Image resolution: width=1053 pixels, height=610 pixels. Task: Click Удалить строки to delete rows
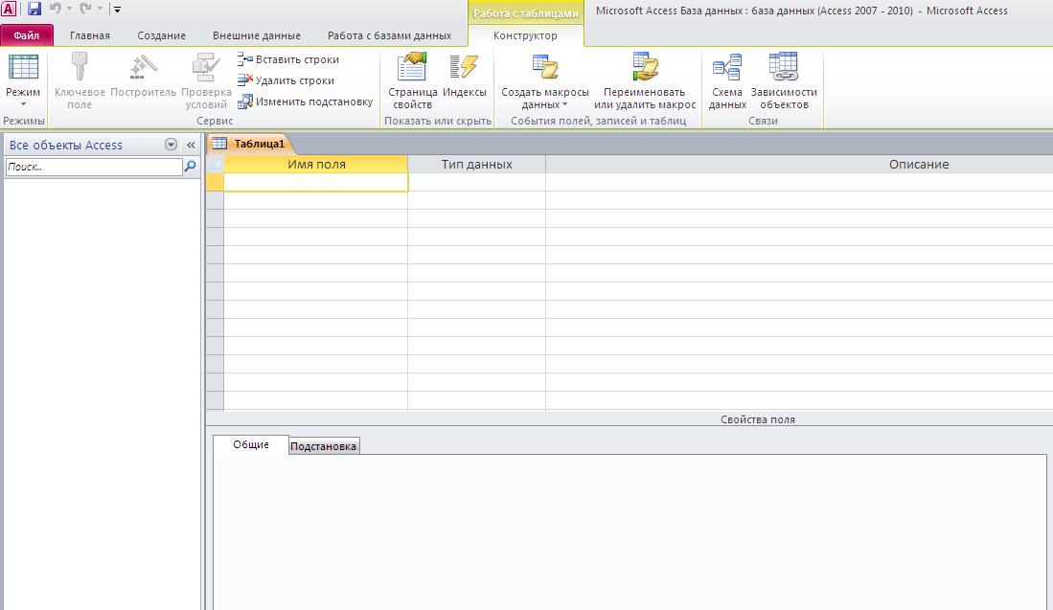tap(286, 80)
